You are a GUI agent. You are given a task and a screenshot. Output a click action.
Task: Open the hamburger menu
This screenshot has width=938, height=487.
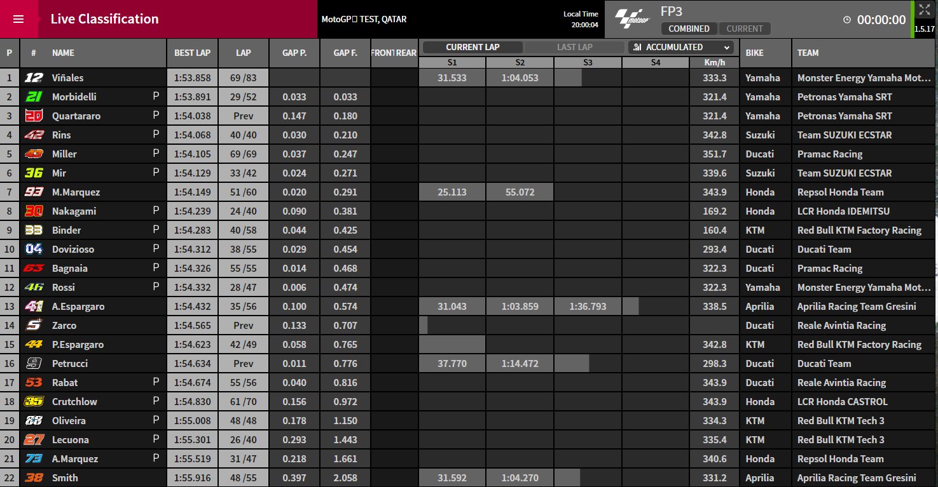(x=18, y=19)
